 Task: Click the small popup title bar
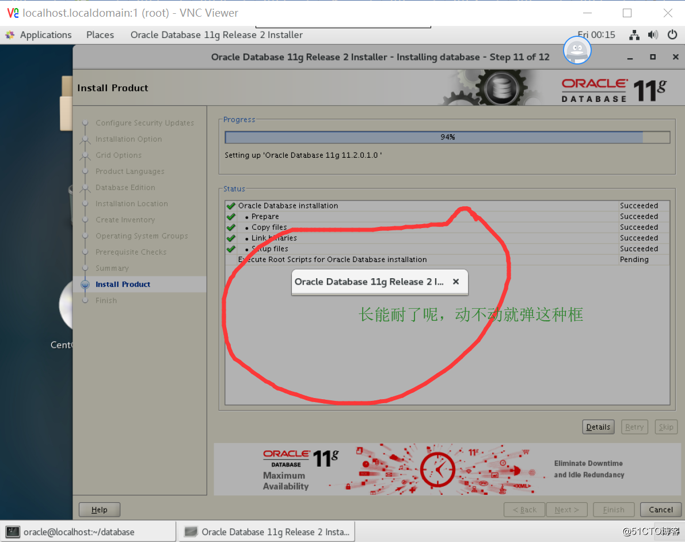pos(379,282)
